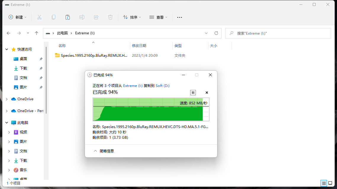Expand the address bar history dropdown
Viewport: 337px width, 189px height.
click(206, 33)
